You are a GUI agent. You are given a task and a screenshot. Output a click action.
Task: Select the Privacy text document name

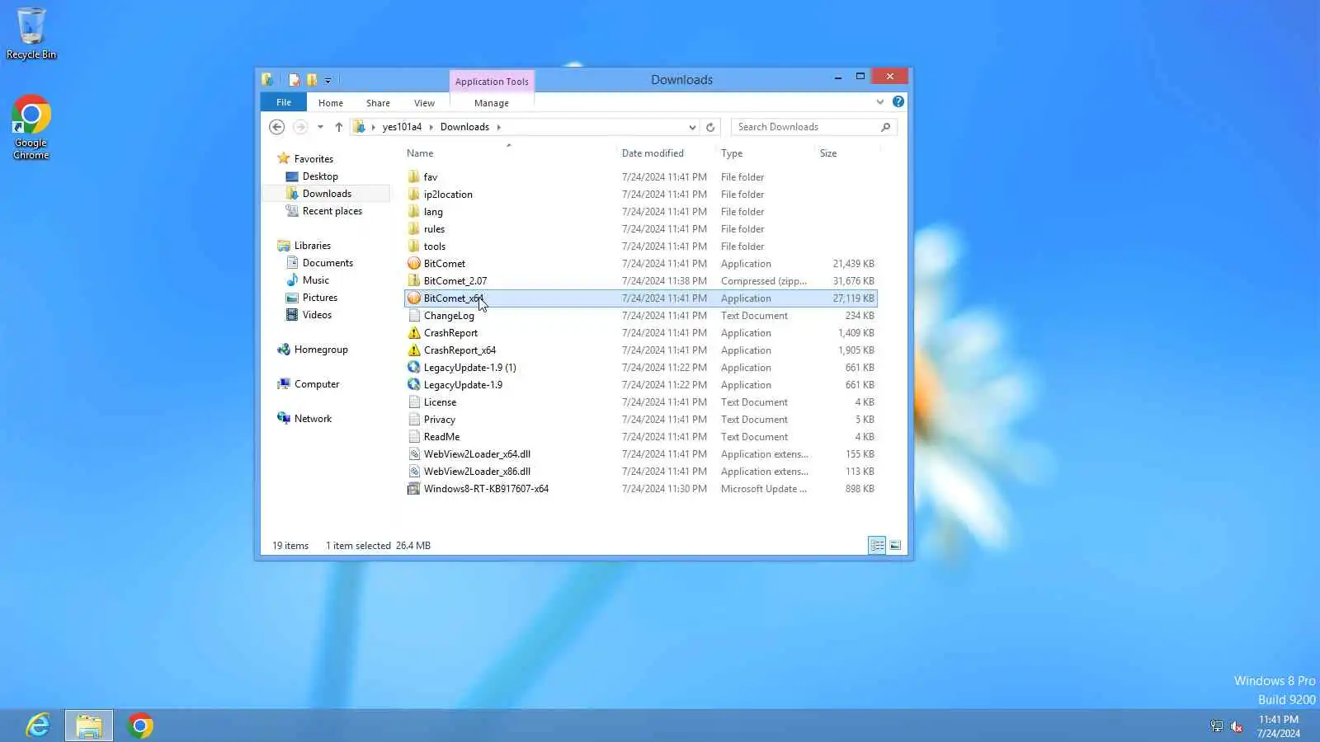pyautogui.click(x=440, y=420)
